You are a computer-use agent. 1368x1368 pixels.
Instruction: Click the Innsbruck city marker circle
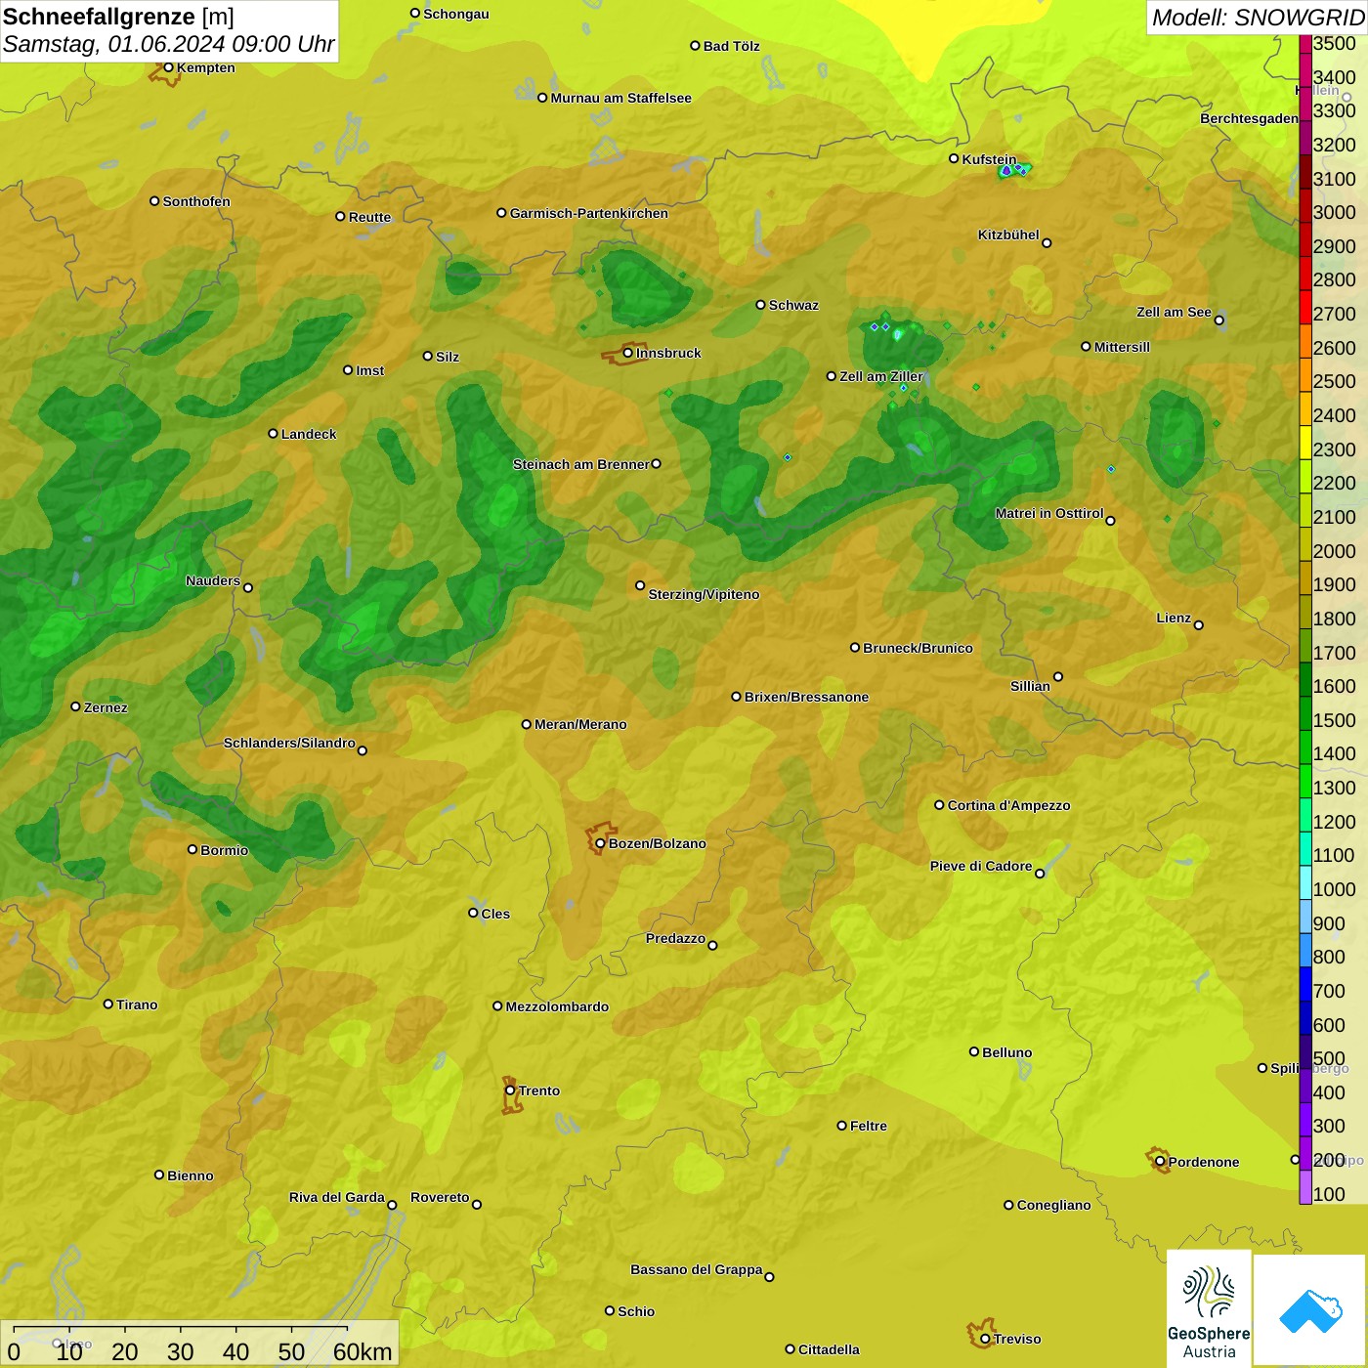tap(628, 353)
